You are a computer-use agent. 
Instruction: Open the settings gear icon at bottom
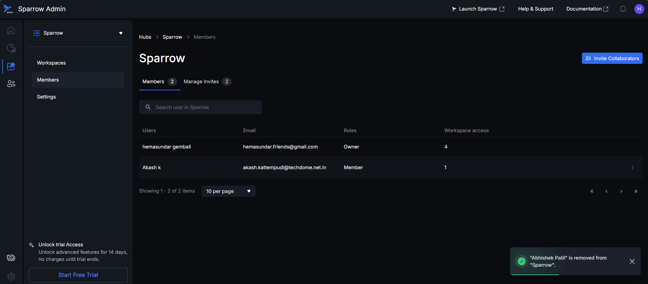pos(11,276)
